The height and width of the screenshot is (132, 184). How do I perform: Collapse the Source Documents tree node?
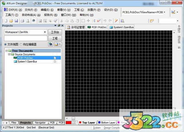9,54
